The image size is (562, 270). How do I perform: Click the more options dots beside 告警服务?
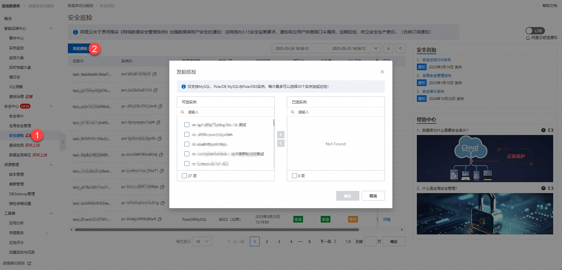click(47, 233)
